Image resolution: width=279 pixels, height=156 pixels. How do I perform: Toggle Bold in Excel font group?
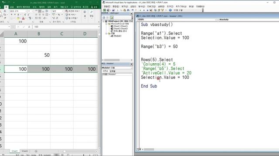click(12, 14)
